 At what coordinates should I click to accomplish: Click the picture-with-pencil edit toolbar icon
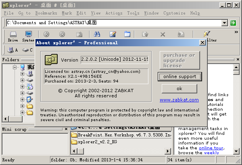tap(113, 34)
